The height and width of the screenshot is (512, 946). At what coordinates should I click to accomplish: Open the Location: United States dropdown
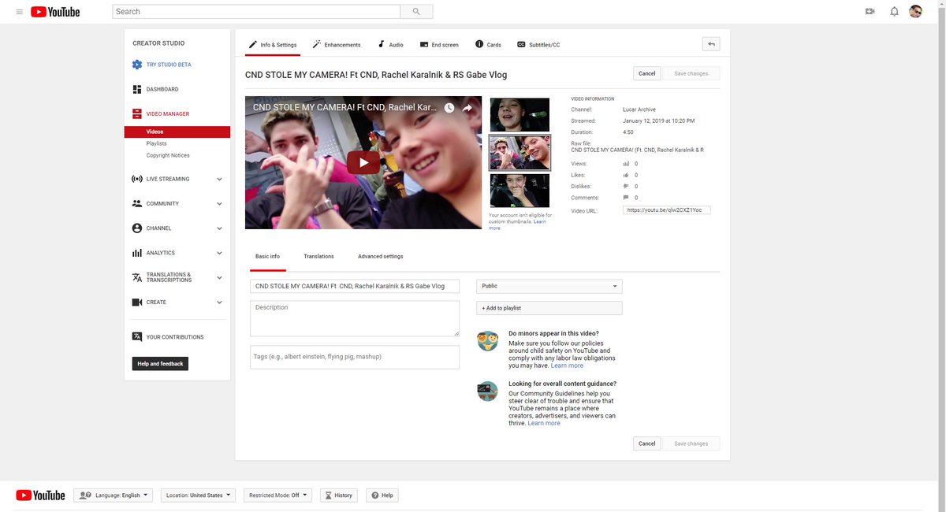(199, 495)
